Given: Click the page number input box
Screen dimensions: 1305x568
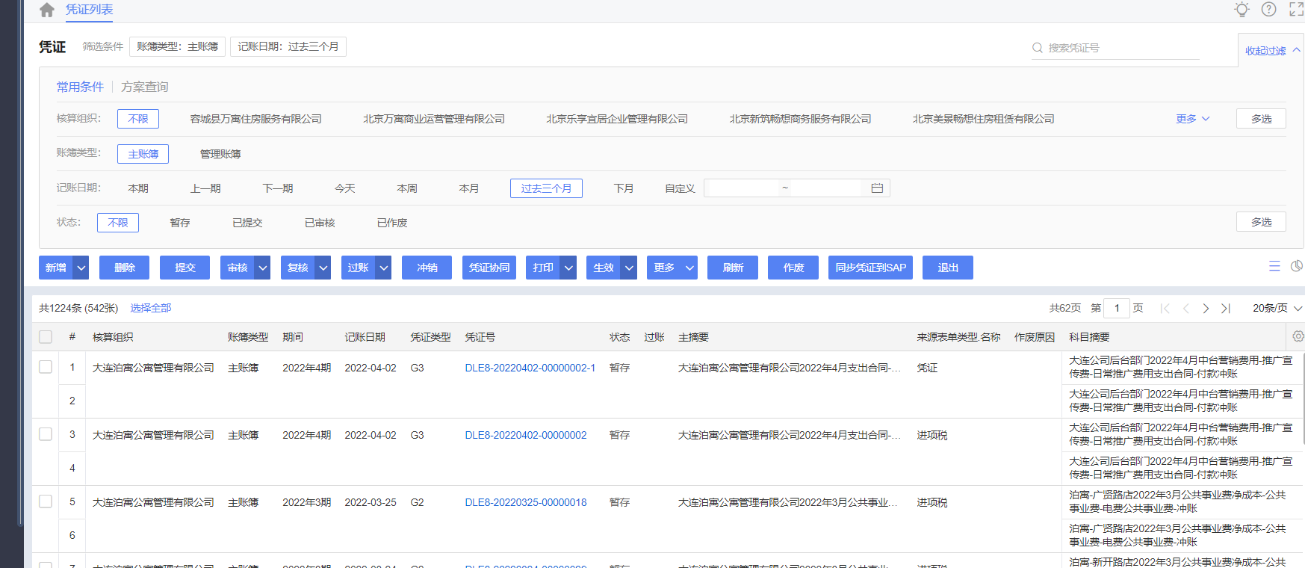Looking at the screenshot, I should click(x=1116, y=308).
